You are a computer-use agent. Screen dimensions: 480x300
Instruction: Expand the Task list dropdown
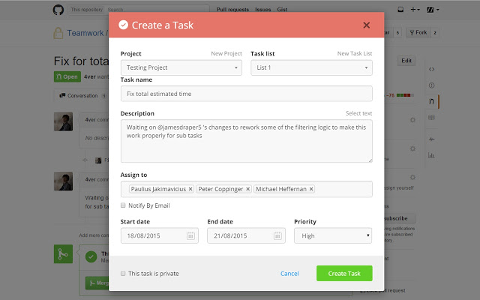pos(311,67)
